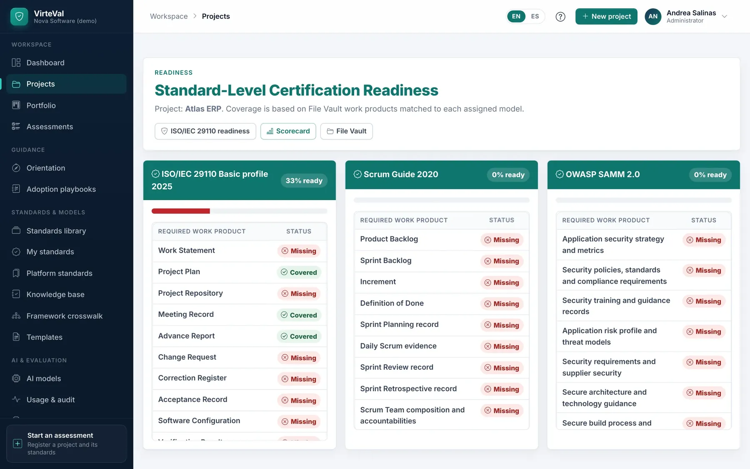Select the Product Backlog row text
Image resolution: width=750 pixels, height=469 pixels.
coord(389,239)
